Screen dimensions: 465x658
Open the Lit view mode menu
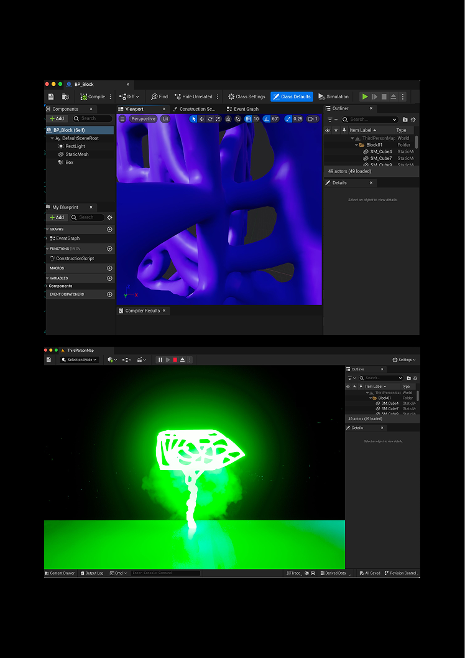pyautogui.click(x=165, y=119)
